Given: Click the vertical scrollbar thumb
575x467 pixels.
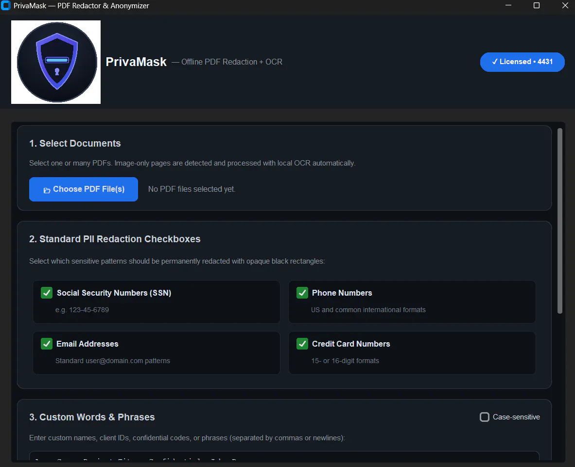Looking at the screenshot, I should coord(559,221).
